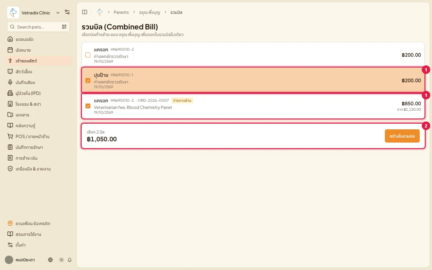Image resolution: width=432 pixels, height=270 pixels.
Task: Click the receipt icon for การชำระเงิน
Action: [10, 158]
